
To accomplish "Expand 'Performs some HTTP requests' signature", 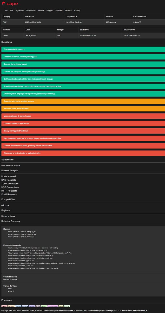I will pos(83,108).
